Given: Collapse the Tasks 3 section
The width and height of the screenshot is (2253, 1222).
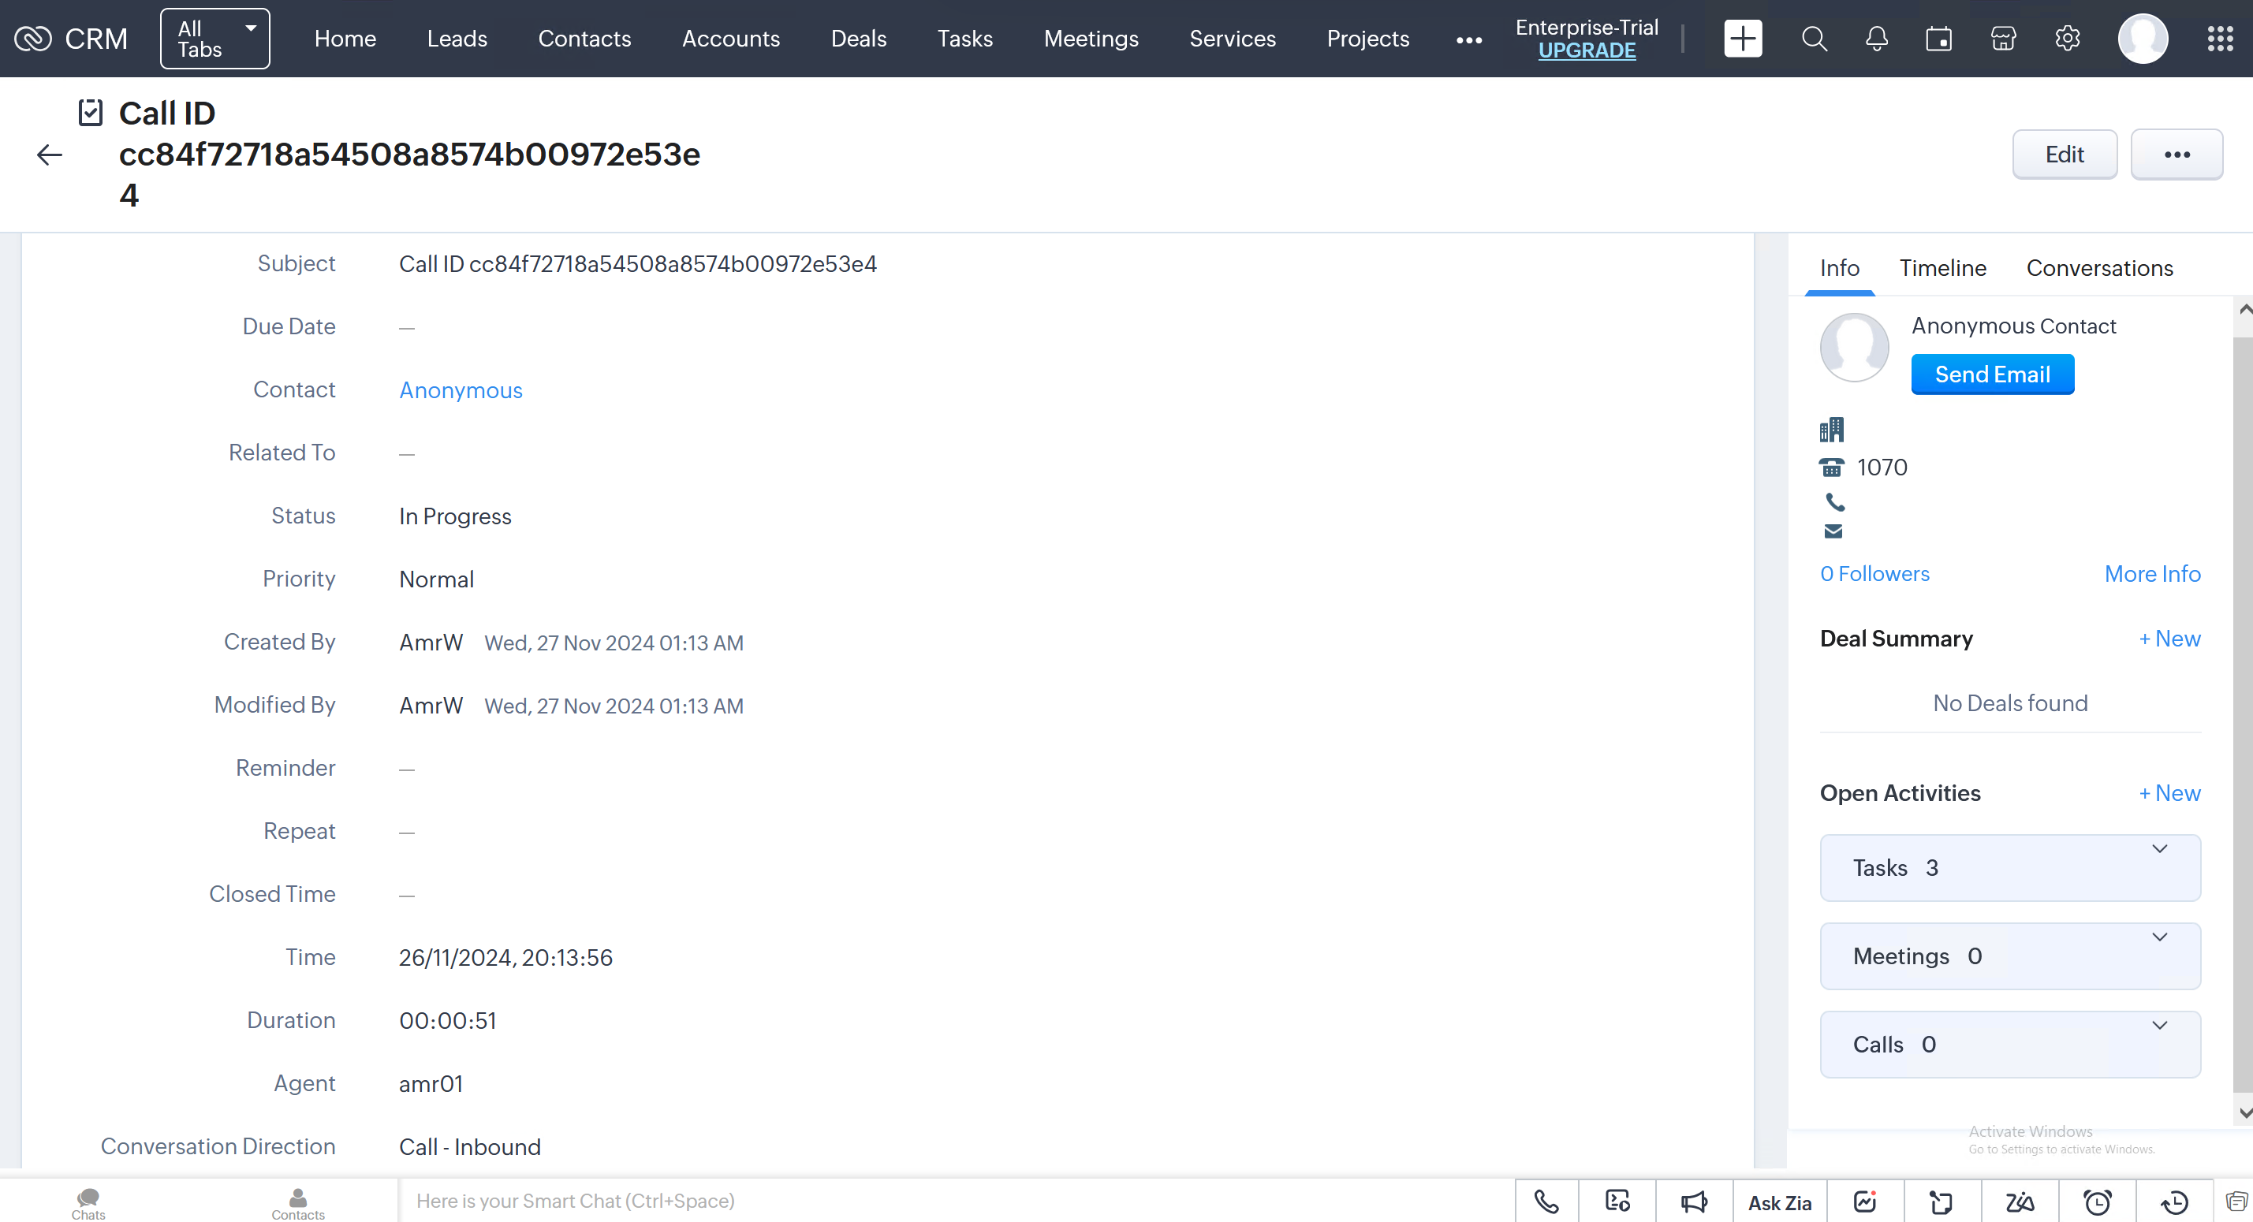Looking at the screenshot, I should click(2159, 848).
